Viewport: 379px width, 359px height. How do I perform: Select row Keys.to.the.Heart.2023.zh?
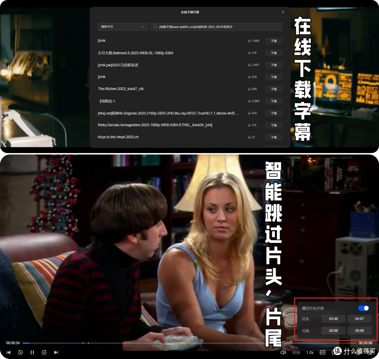coord(190,137)
